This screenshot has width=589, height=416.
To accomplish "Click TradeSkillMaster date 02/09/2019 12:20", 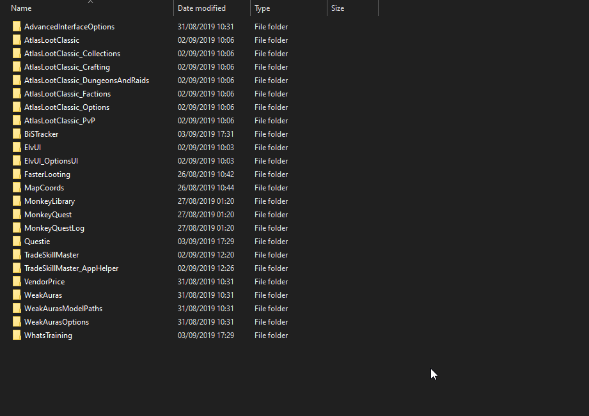I will pyautogui.click(x=206, y=255).
